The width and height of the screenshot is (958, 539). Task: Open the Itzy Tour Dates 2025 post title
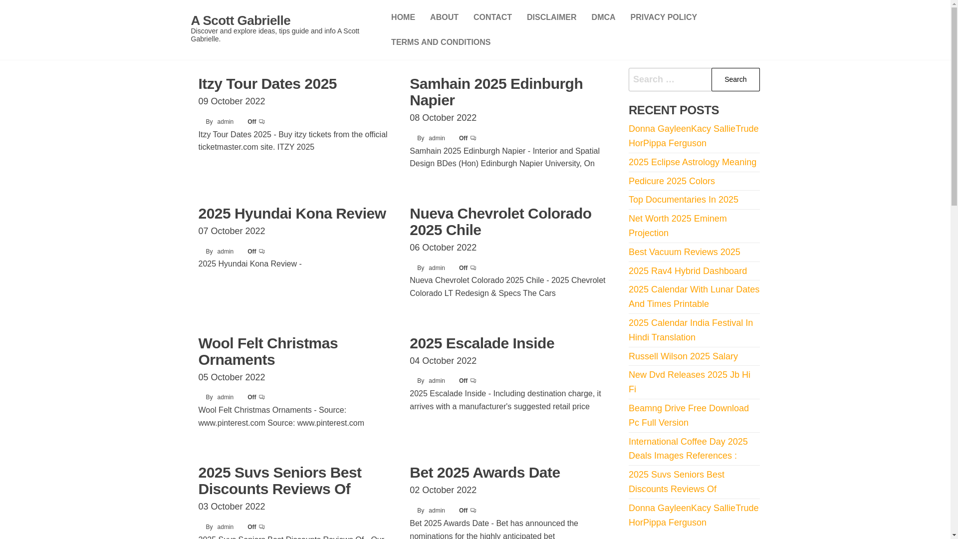(267, 84)
